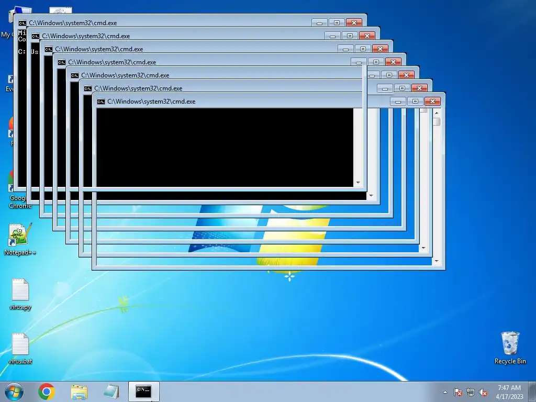Select the virus.py file on desktop

[x=20, y=294]
